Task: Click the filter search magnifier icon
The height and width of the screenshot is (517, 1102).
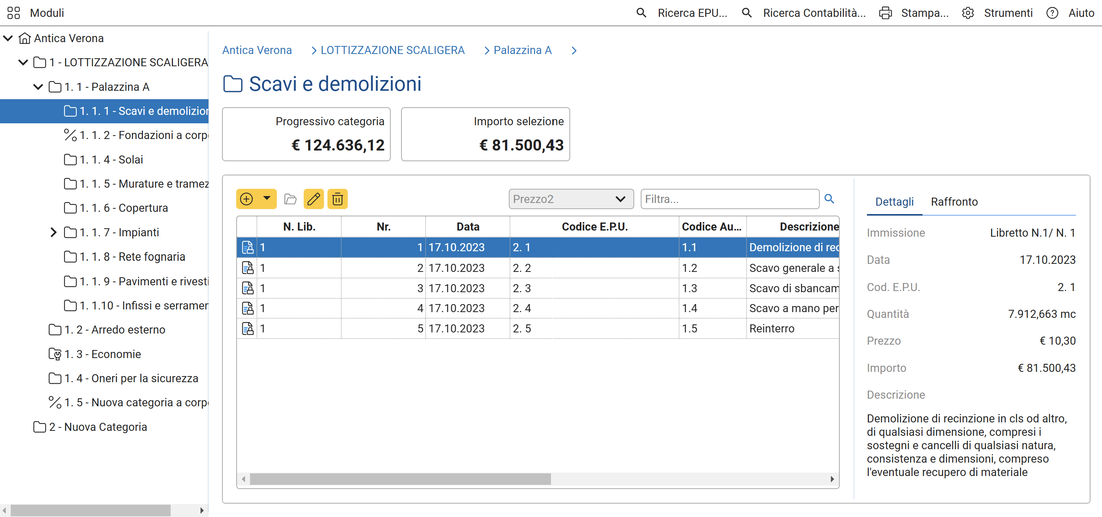Action: point(829,199)
